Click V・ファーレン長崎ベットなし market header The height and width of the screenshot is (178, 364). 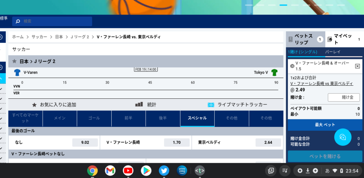pos(146,154)
